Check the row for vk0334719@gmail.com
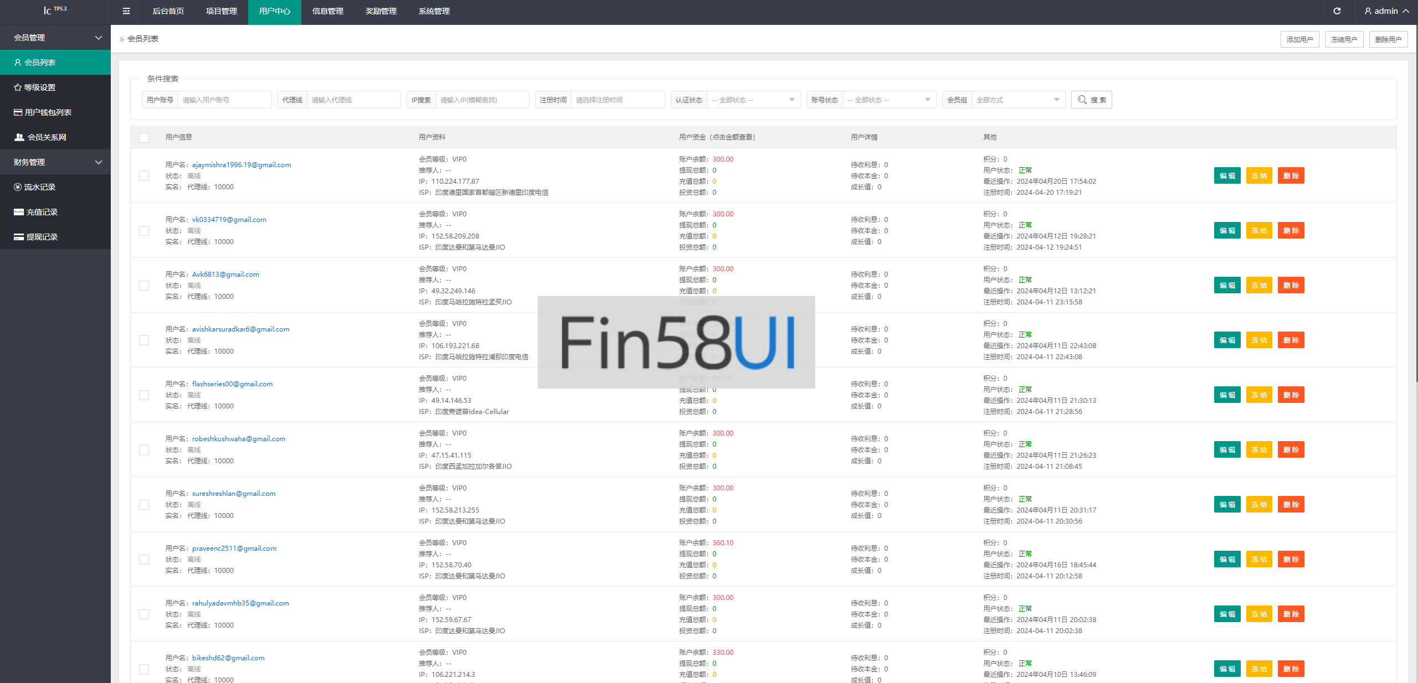Image resolution: width=1418 pixels, height=683 pixels. pos(144,231)
